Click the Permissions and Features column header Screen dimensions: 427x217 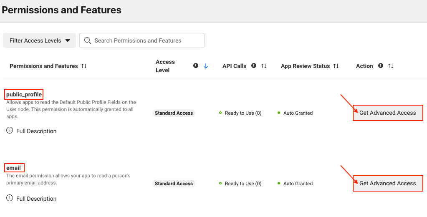[43, 66]
